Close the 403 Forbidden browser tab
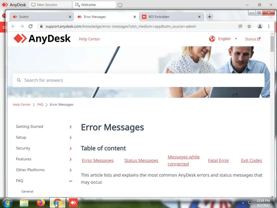Viewport: 277px width, 208px height. (x=199, y=17)
